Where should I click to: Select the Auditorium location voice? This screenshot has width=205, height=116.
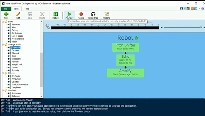point(16,93)
